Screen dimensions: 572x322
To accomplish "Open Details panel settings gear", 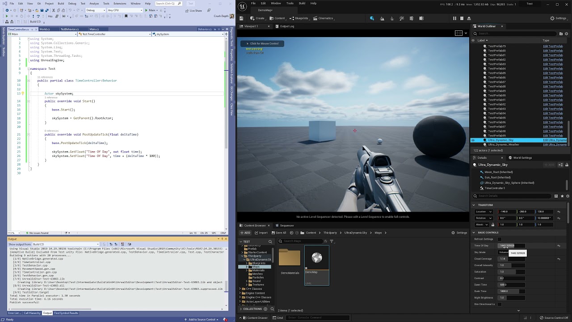I will (x=567, y=196).
